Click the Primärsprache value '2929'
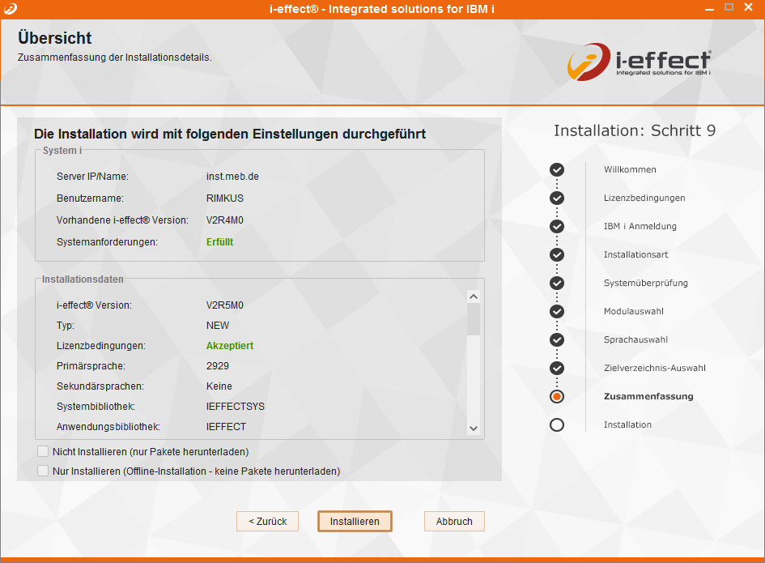The height and width of the screenshot is (563, 765). coord(218,365)
